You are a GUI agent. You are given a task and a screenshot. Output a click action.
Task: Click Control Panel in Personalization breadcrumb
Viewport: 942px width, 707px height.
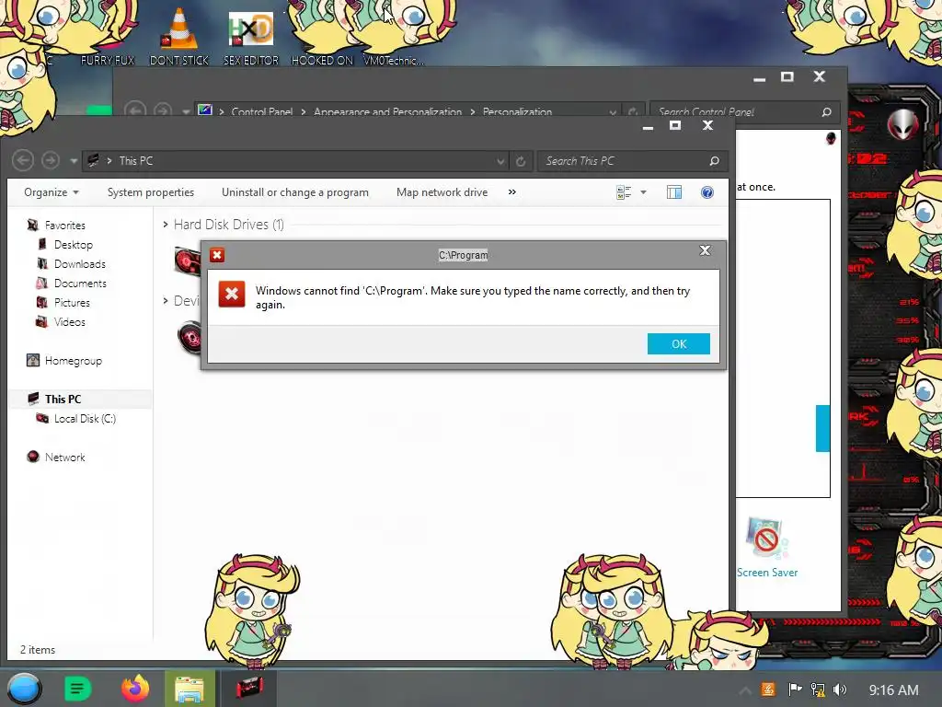pos(262,111)
